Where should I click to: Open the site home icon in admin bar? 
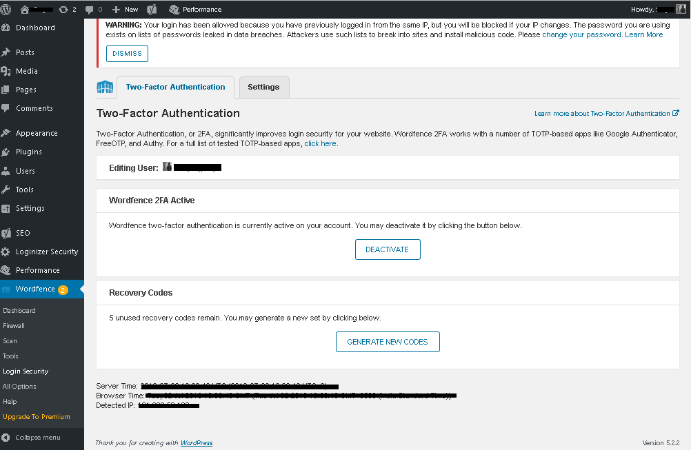click(x=25, y=9)
